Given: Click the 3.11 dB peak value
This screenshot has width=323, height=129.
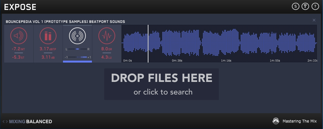Looking at the screenshot, I should (x=48, y=57).
